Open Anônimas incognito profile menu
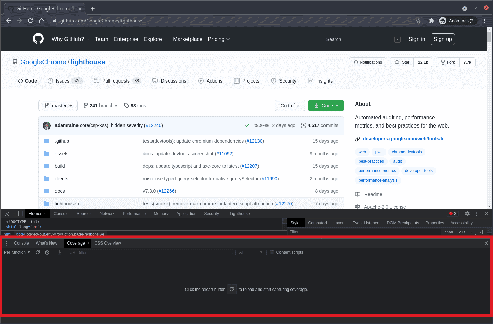This screenshot has width=493, height=324. click(458, 21)
